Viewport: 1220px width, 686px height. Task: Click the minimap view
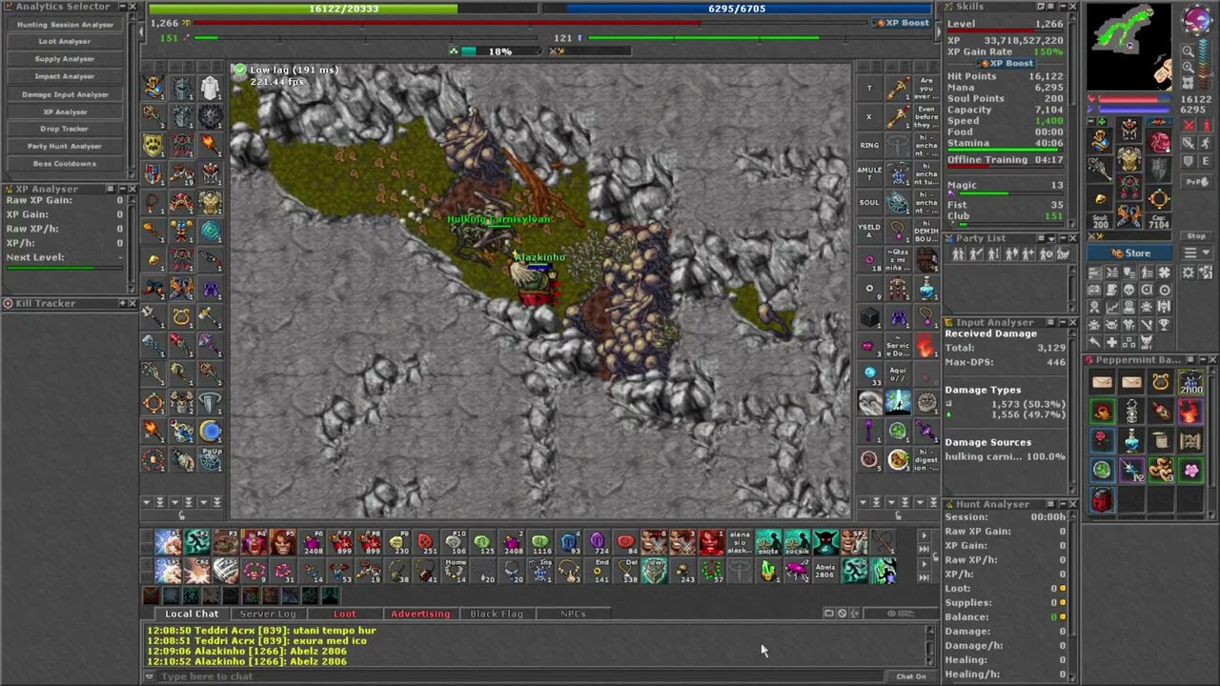1129,47
